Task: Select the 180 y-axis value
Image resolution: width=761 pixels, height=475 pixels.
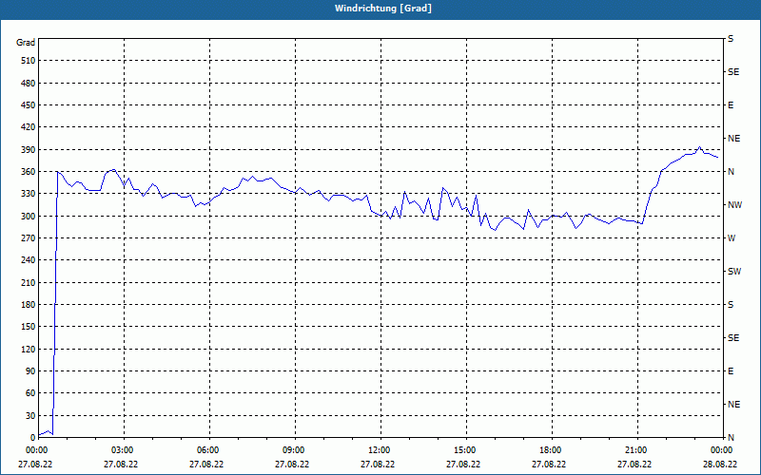Action: (x=29, y=305)
